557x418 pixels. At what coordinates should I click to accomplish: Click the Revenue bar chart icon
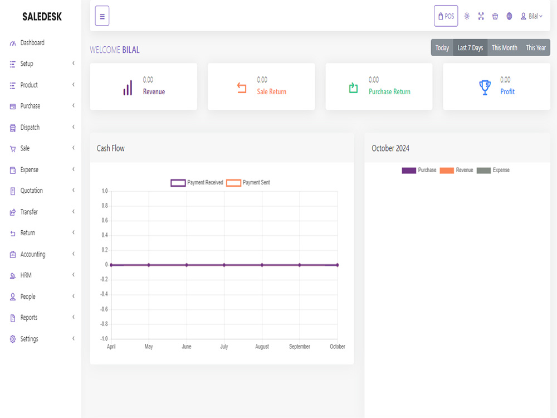128,88
